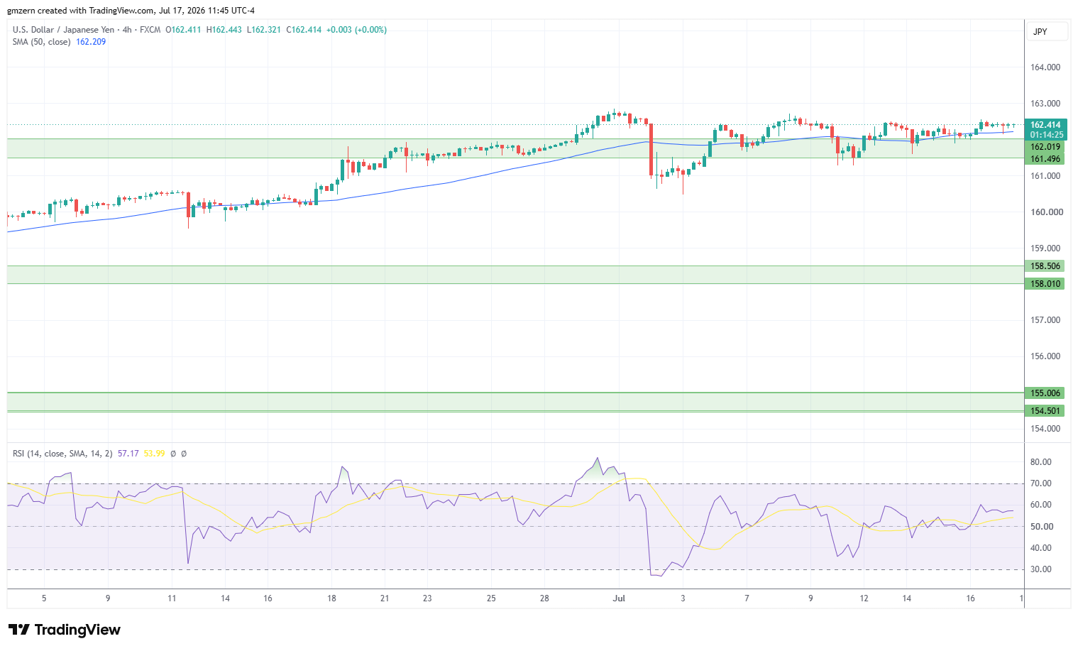Image resolution: width=1078 pixels, height=651 pixels.
Task: Click the change value +0.003 (+0.00%)
Action: coord(357,30)
